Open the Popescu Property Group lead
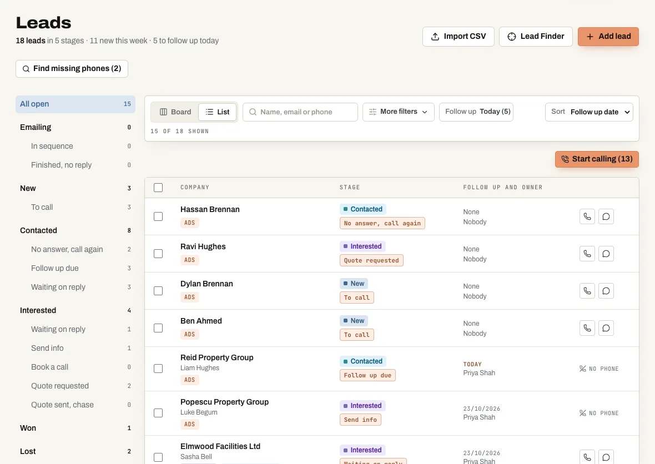This screenshot has height=464, width=655. [224, 402]
